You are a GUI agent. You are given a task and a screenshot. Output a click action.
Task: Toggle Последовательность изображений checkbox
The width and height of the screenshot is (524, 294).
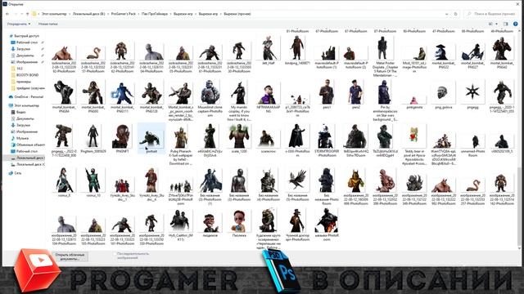[115, 254]
